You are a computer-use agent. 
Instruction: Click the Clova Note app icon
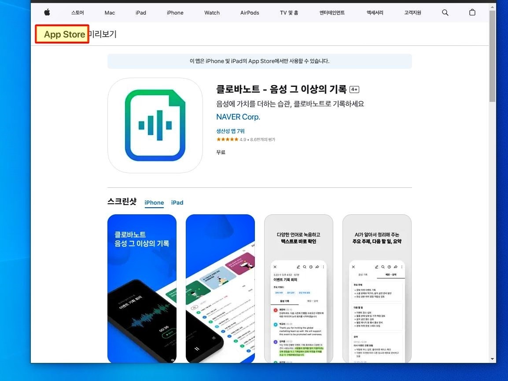(155, 125)
